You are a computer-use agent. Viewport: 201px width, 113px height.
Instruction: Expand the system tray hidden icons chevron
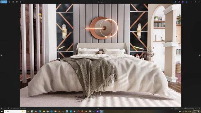(x=183, y=111)
